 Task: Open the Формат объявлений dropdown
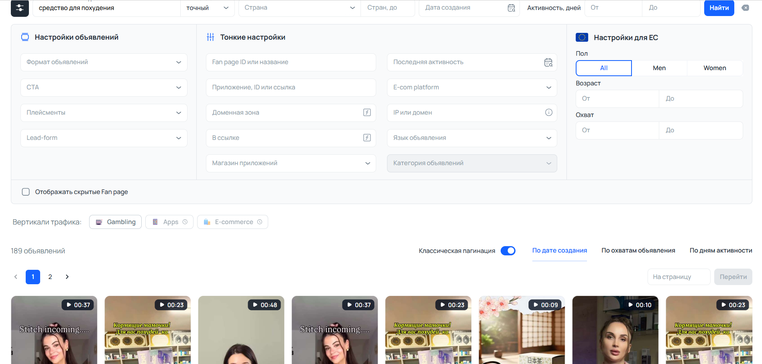click(104, 62)
